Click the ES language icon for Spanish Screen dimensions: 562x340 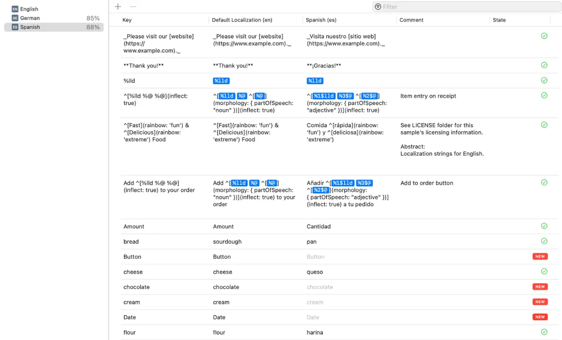[15, 27]
